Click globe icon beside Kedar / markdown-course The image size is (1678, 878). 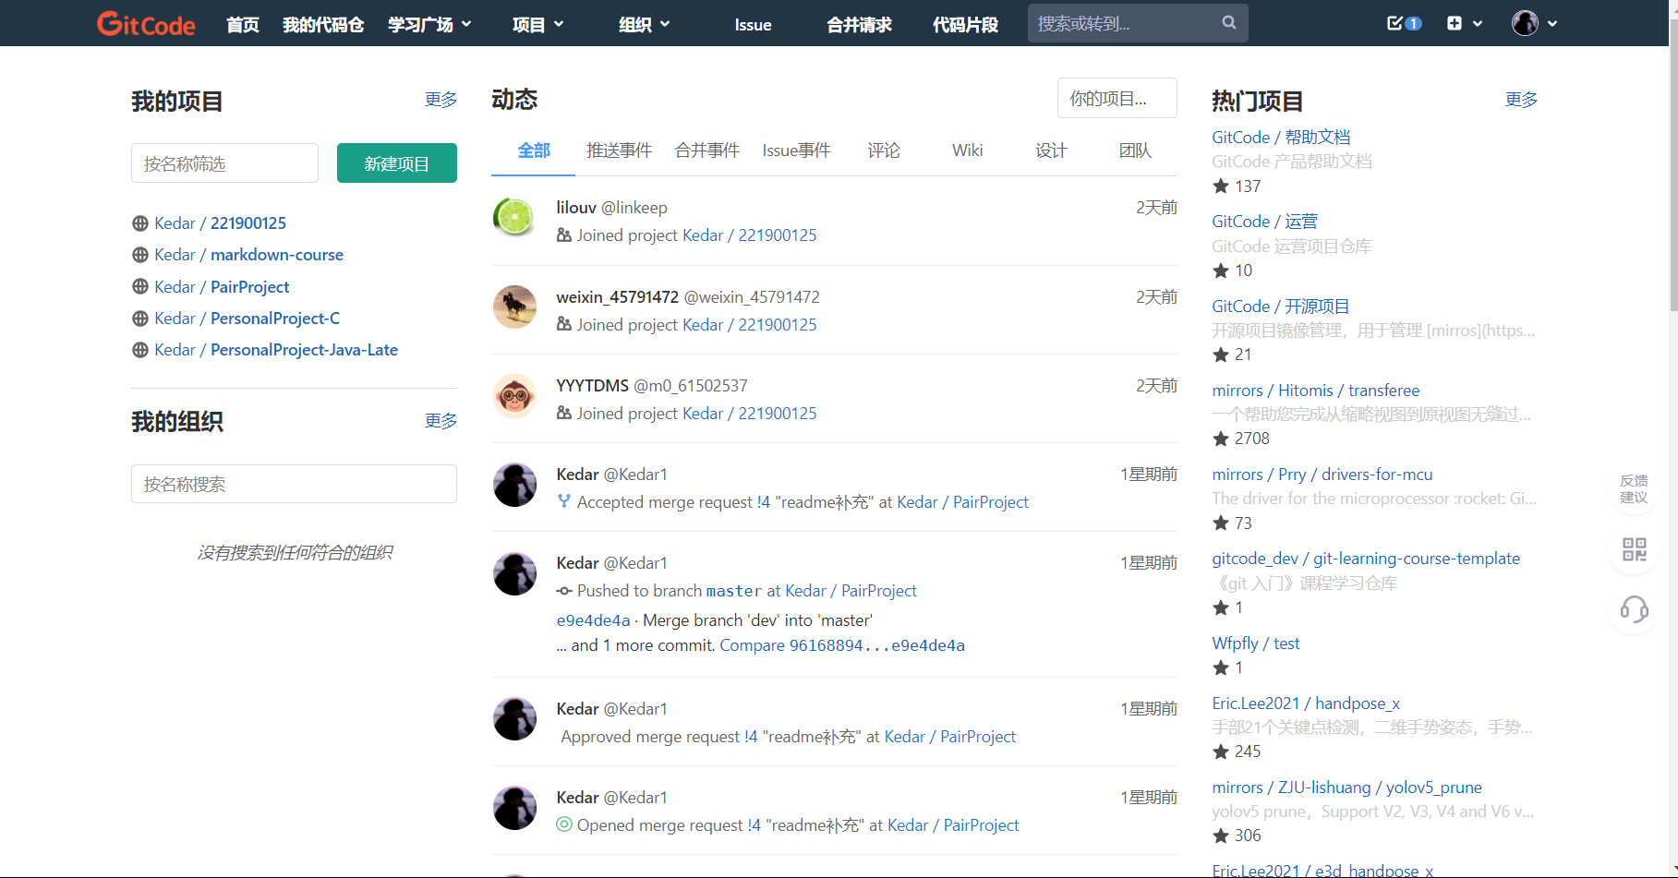[x=140, y=255]
